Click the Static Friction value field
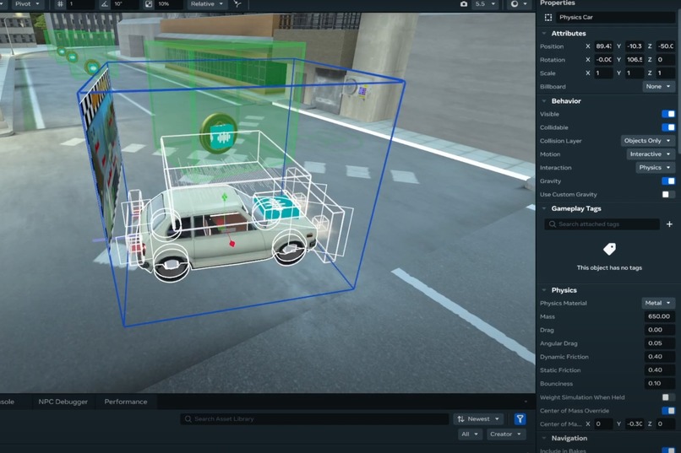 pos(659,370)
